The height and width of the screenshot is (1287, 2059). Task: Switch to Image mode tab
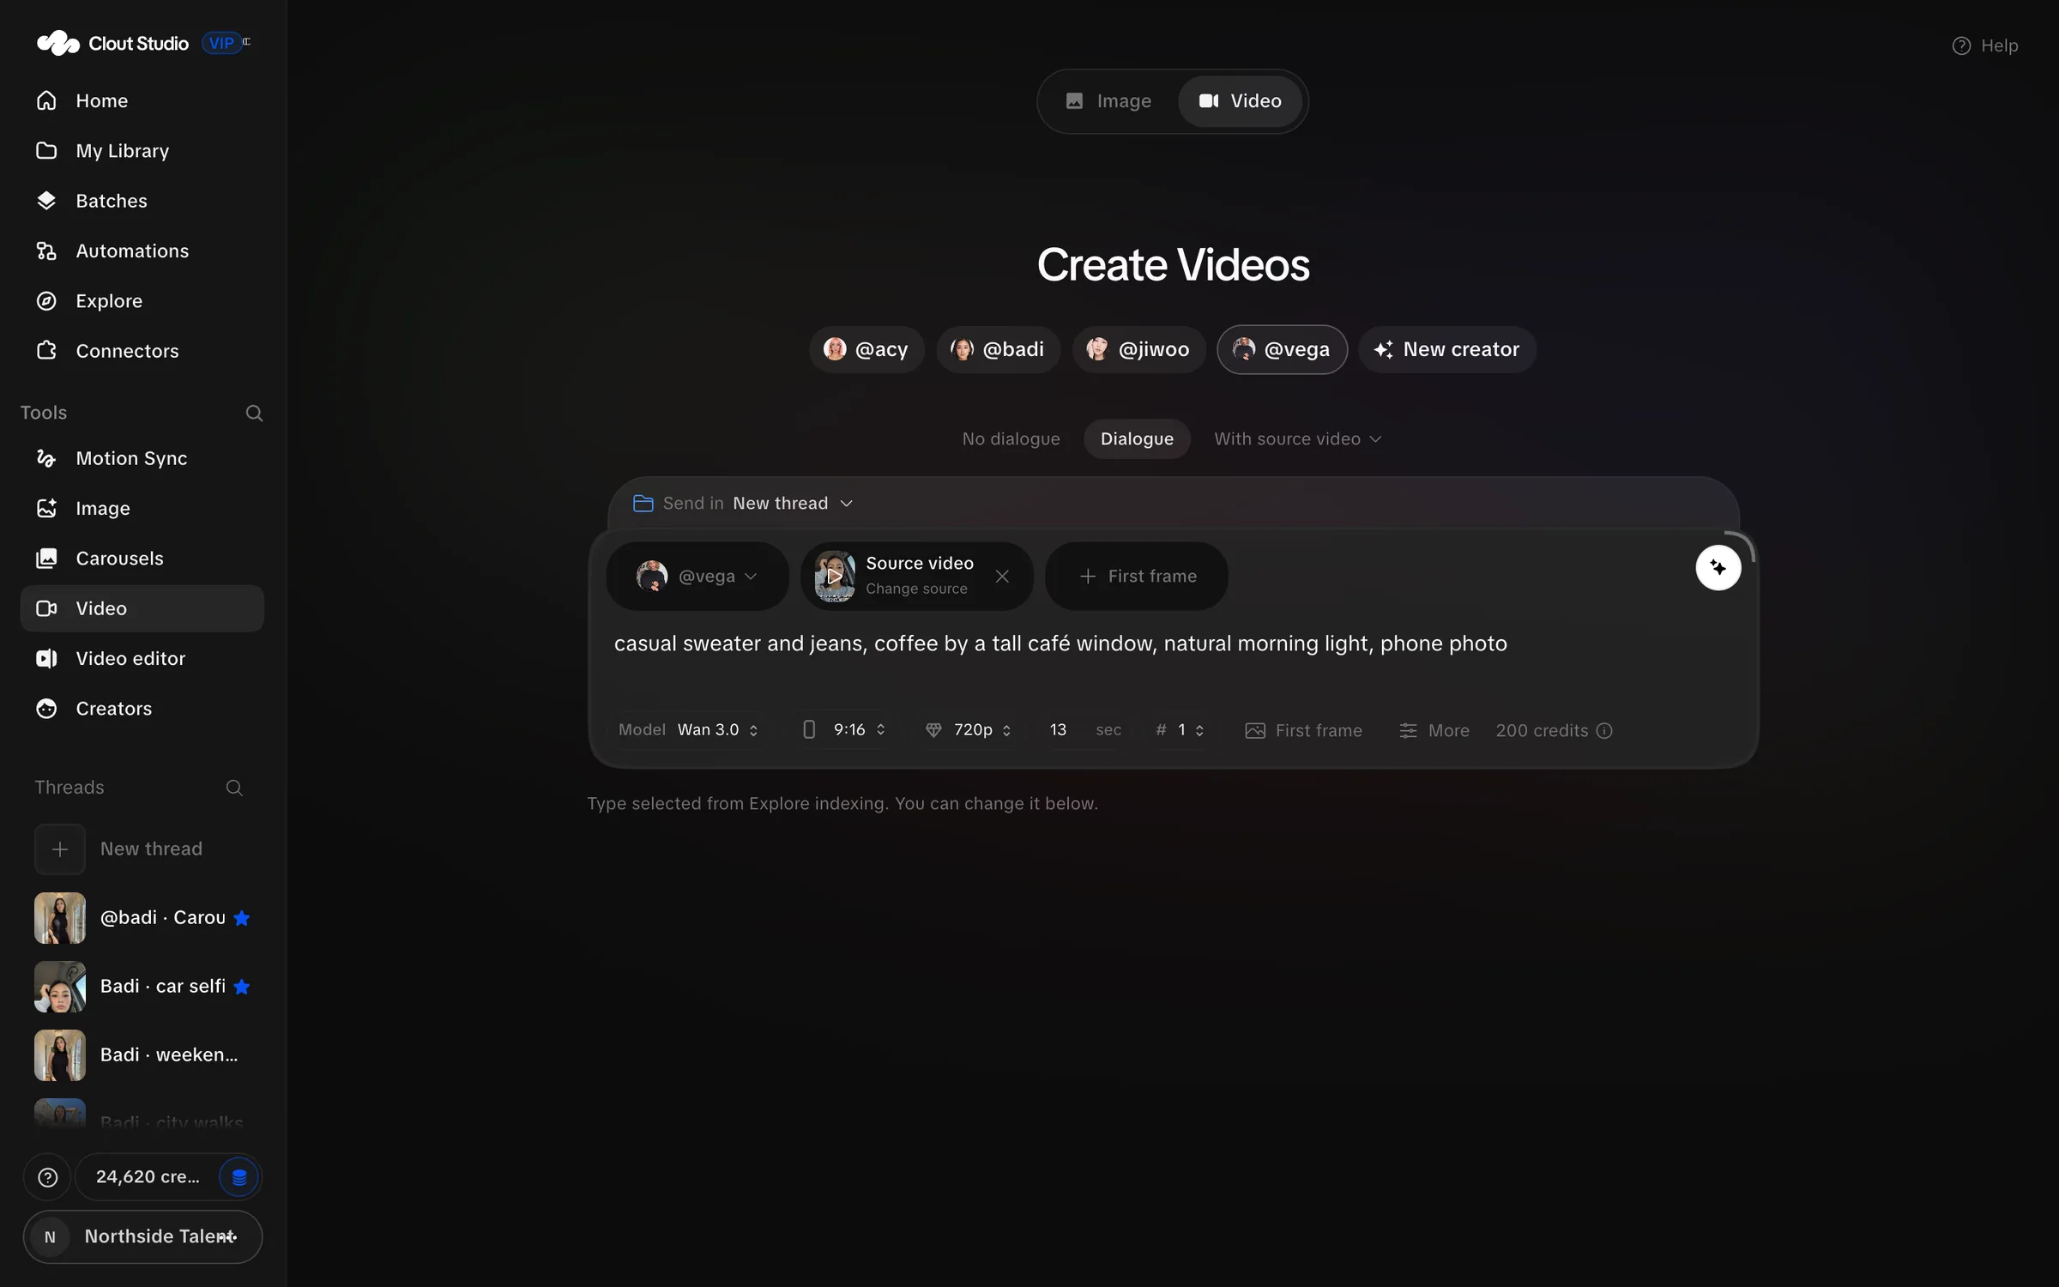1109,101
